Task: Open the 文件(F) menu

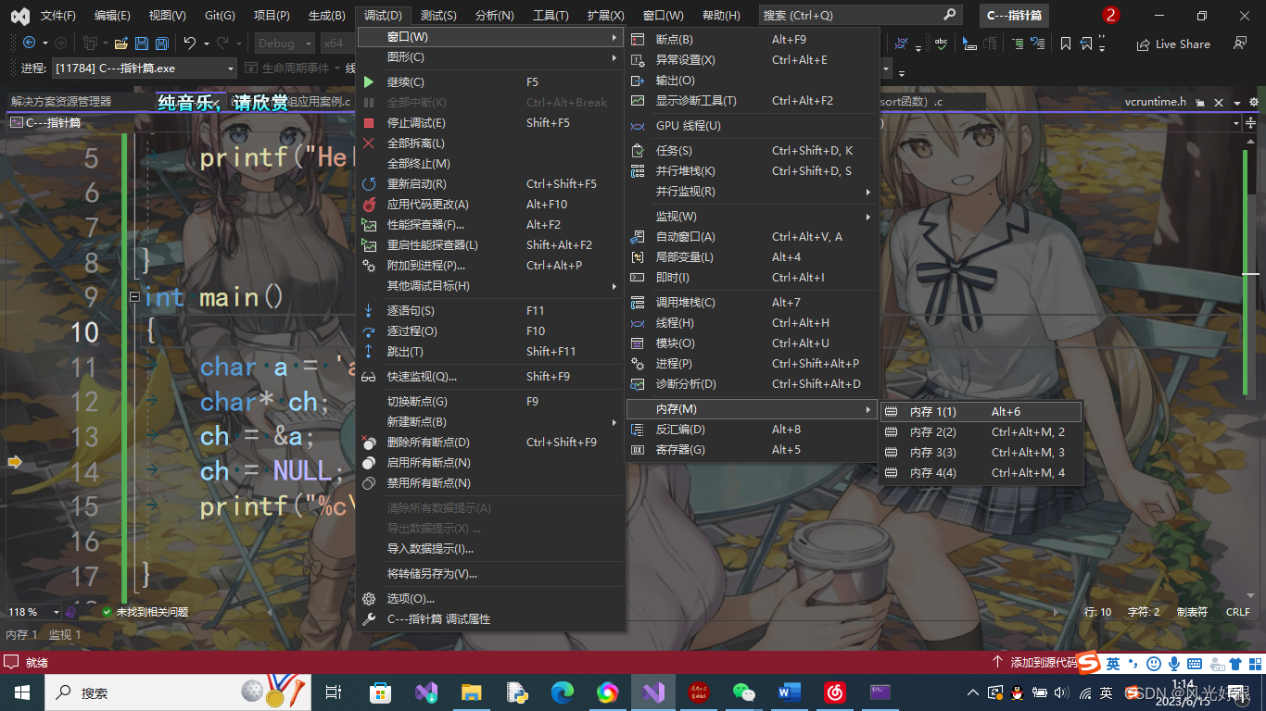Action: pos(58,16)
